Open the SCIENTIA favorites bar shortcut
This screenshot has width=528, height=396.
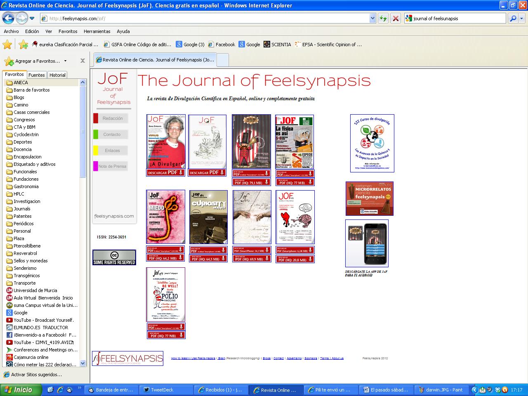click(277, 45)
